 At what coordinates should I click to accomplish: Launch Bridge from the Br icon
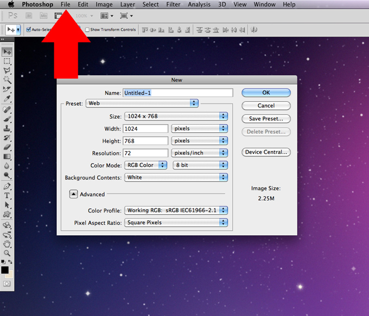point(29,16)
